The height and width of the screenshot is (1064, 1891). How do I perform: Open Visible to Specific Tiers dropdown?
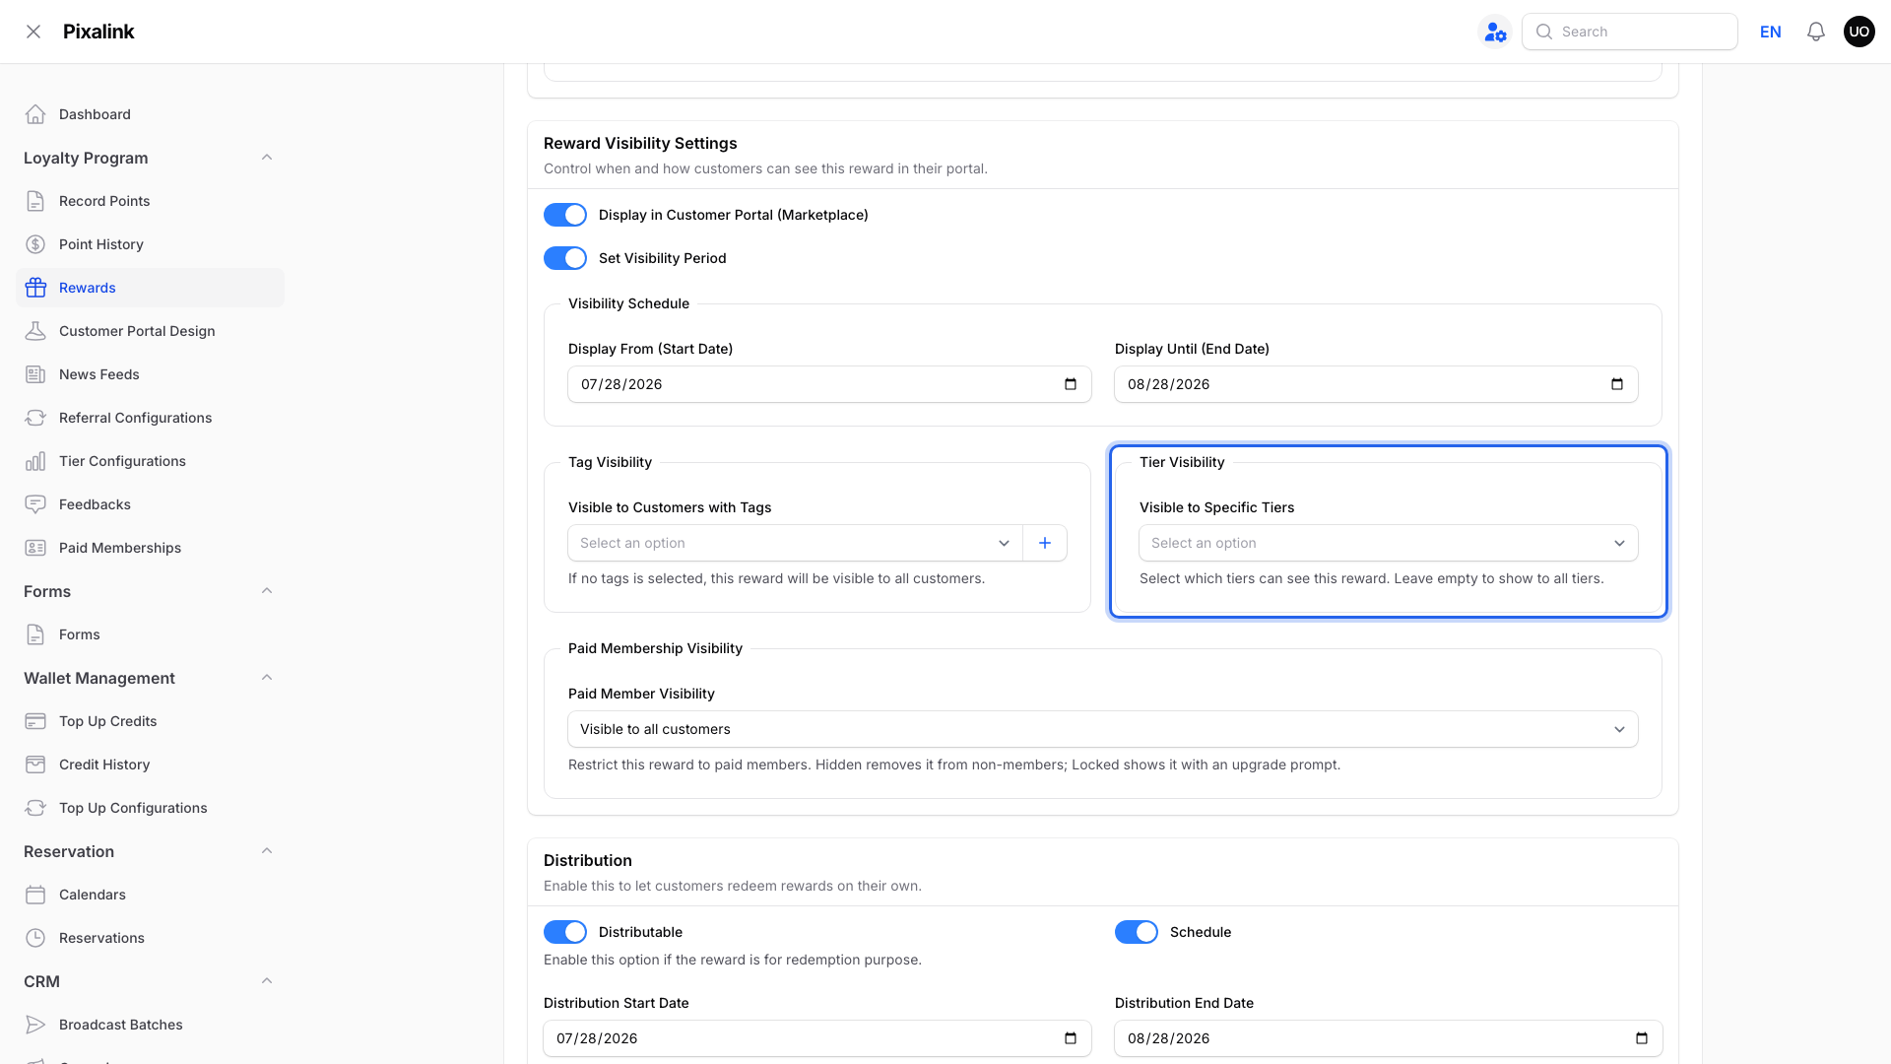click(1389, 543)
